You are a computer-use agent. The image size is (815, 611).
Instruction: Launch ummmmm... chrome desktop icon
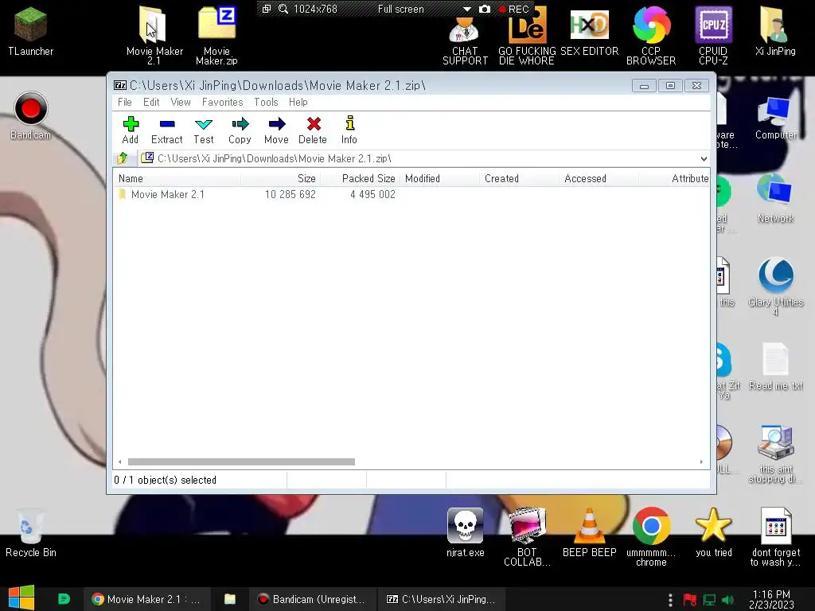click(x=651, y=536)
